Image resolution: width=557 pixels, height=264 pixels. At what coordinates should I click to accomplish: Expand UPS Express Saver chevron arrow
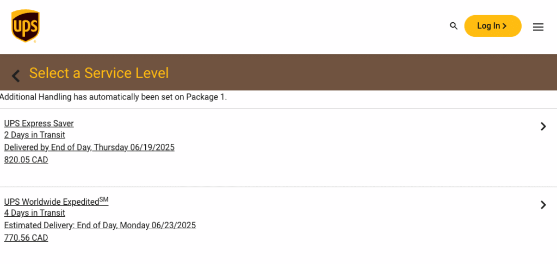543,127
